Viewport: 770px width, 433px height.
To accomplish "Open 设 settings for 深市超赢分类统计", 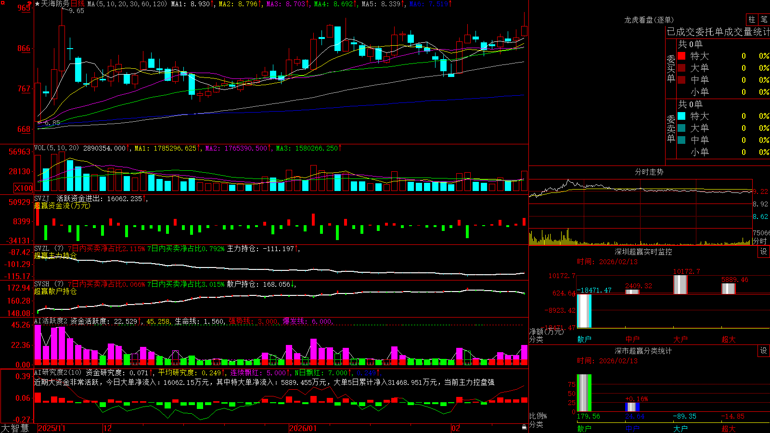I will 764,351.
